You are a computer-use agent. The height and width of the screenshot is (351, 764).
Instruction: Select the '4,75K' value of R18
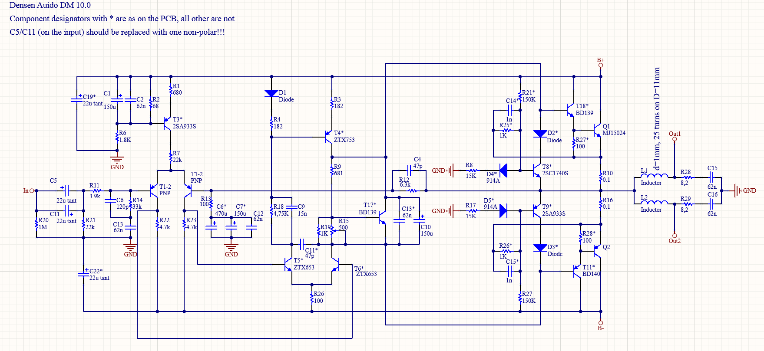[x=281, y=213]
